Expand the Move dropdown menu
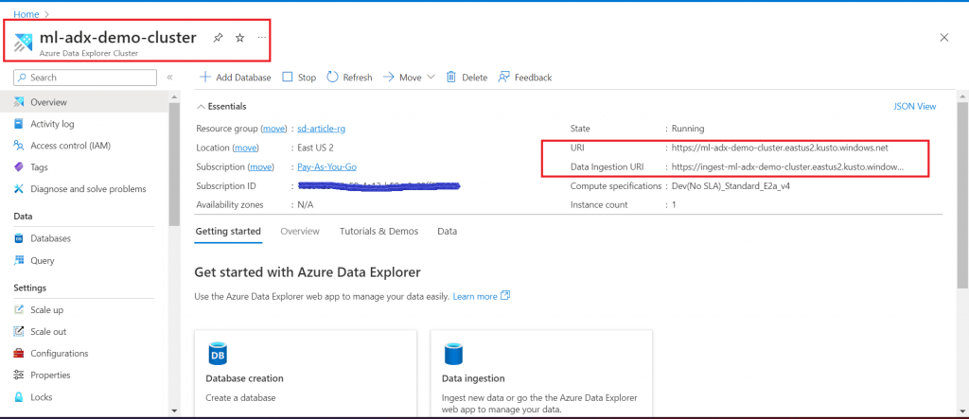 pos(432,78)
